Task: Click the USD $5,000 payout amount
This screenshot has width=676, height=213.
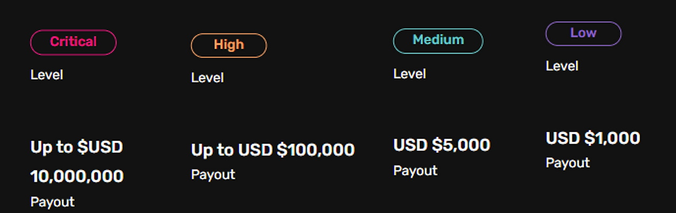Action: point(442,145)
